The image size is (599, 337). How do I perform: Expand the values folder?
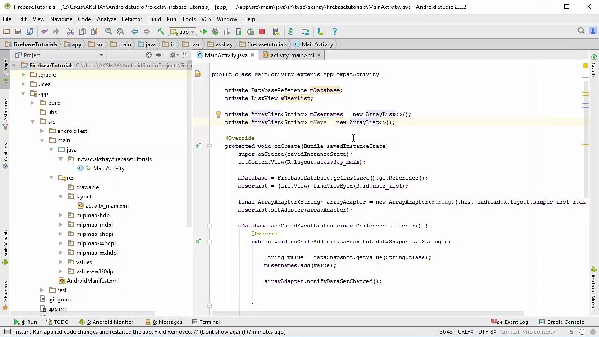[60, 262]
